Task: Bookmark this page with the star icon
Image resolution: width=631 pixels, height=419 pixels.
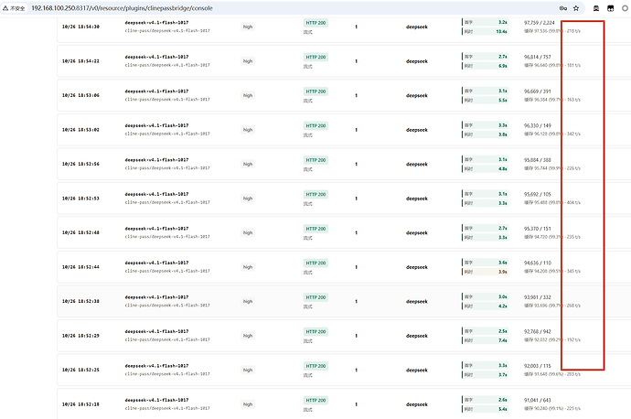Action: pyautogui.click(x=576, y=8)
